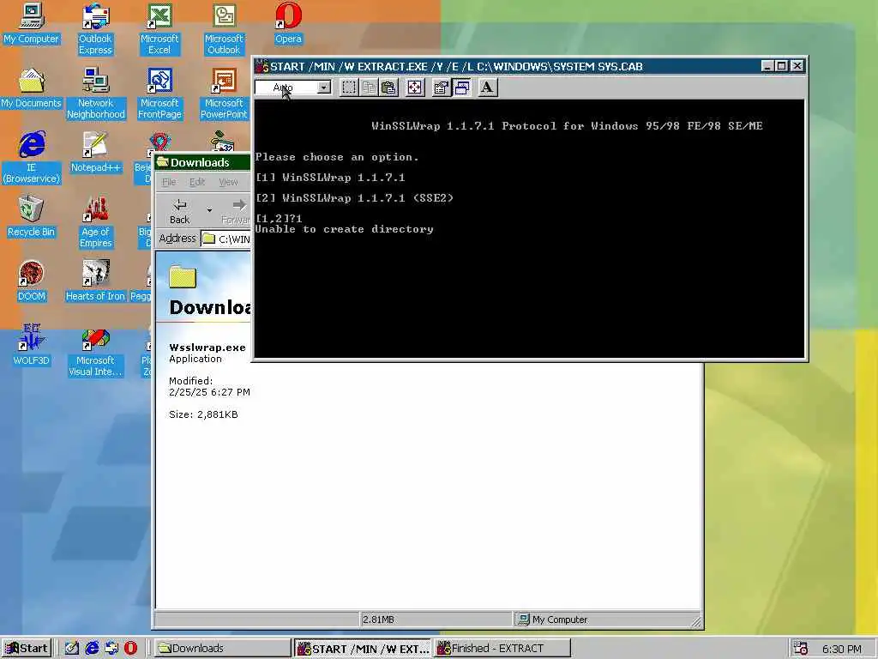
Task: Select Hearts of Iron desktop shortcut
Action: pyautogui.click(x=95, y=281)
